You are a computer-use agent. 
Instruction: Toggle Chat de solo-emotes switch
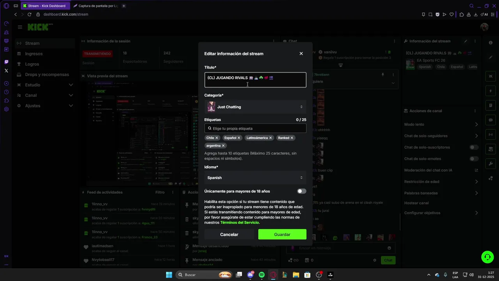[x=474, y=159]
